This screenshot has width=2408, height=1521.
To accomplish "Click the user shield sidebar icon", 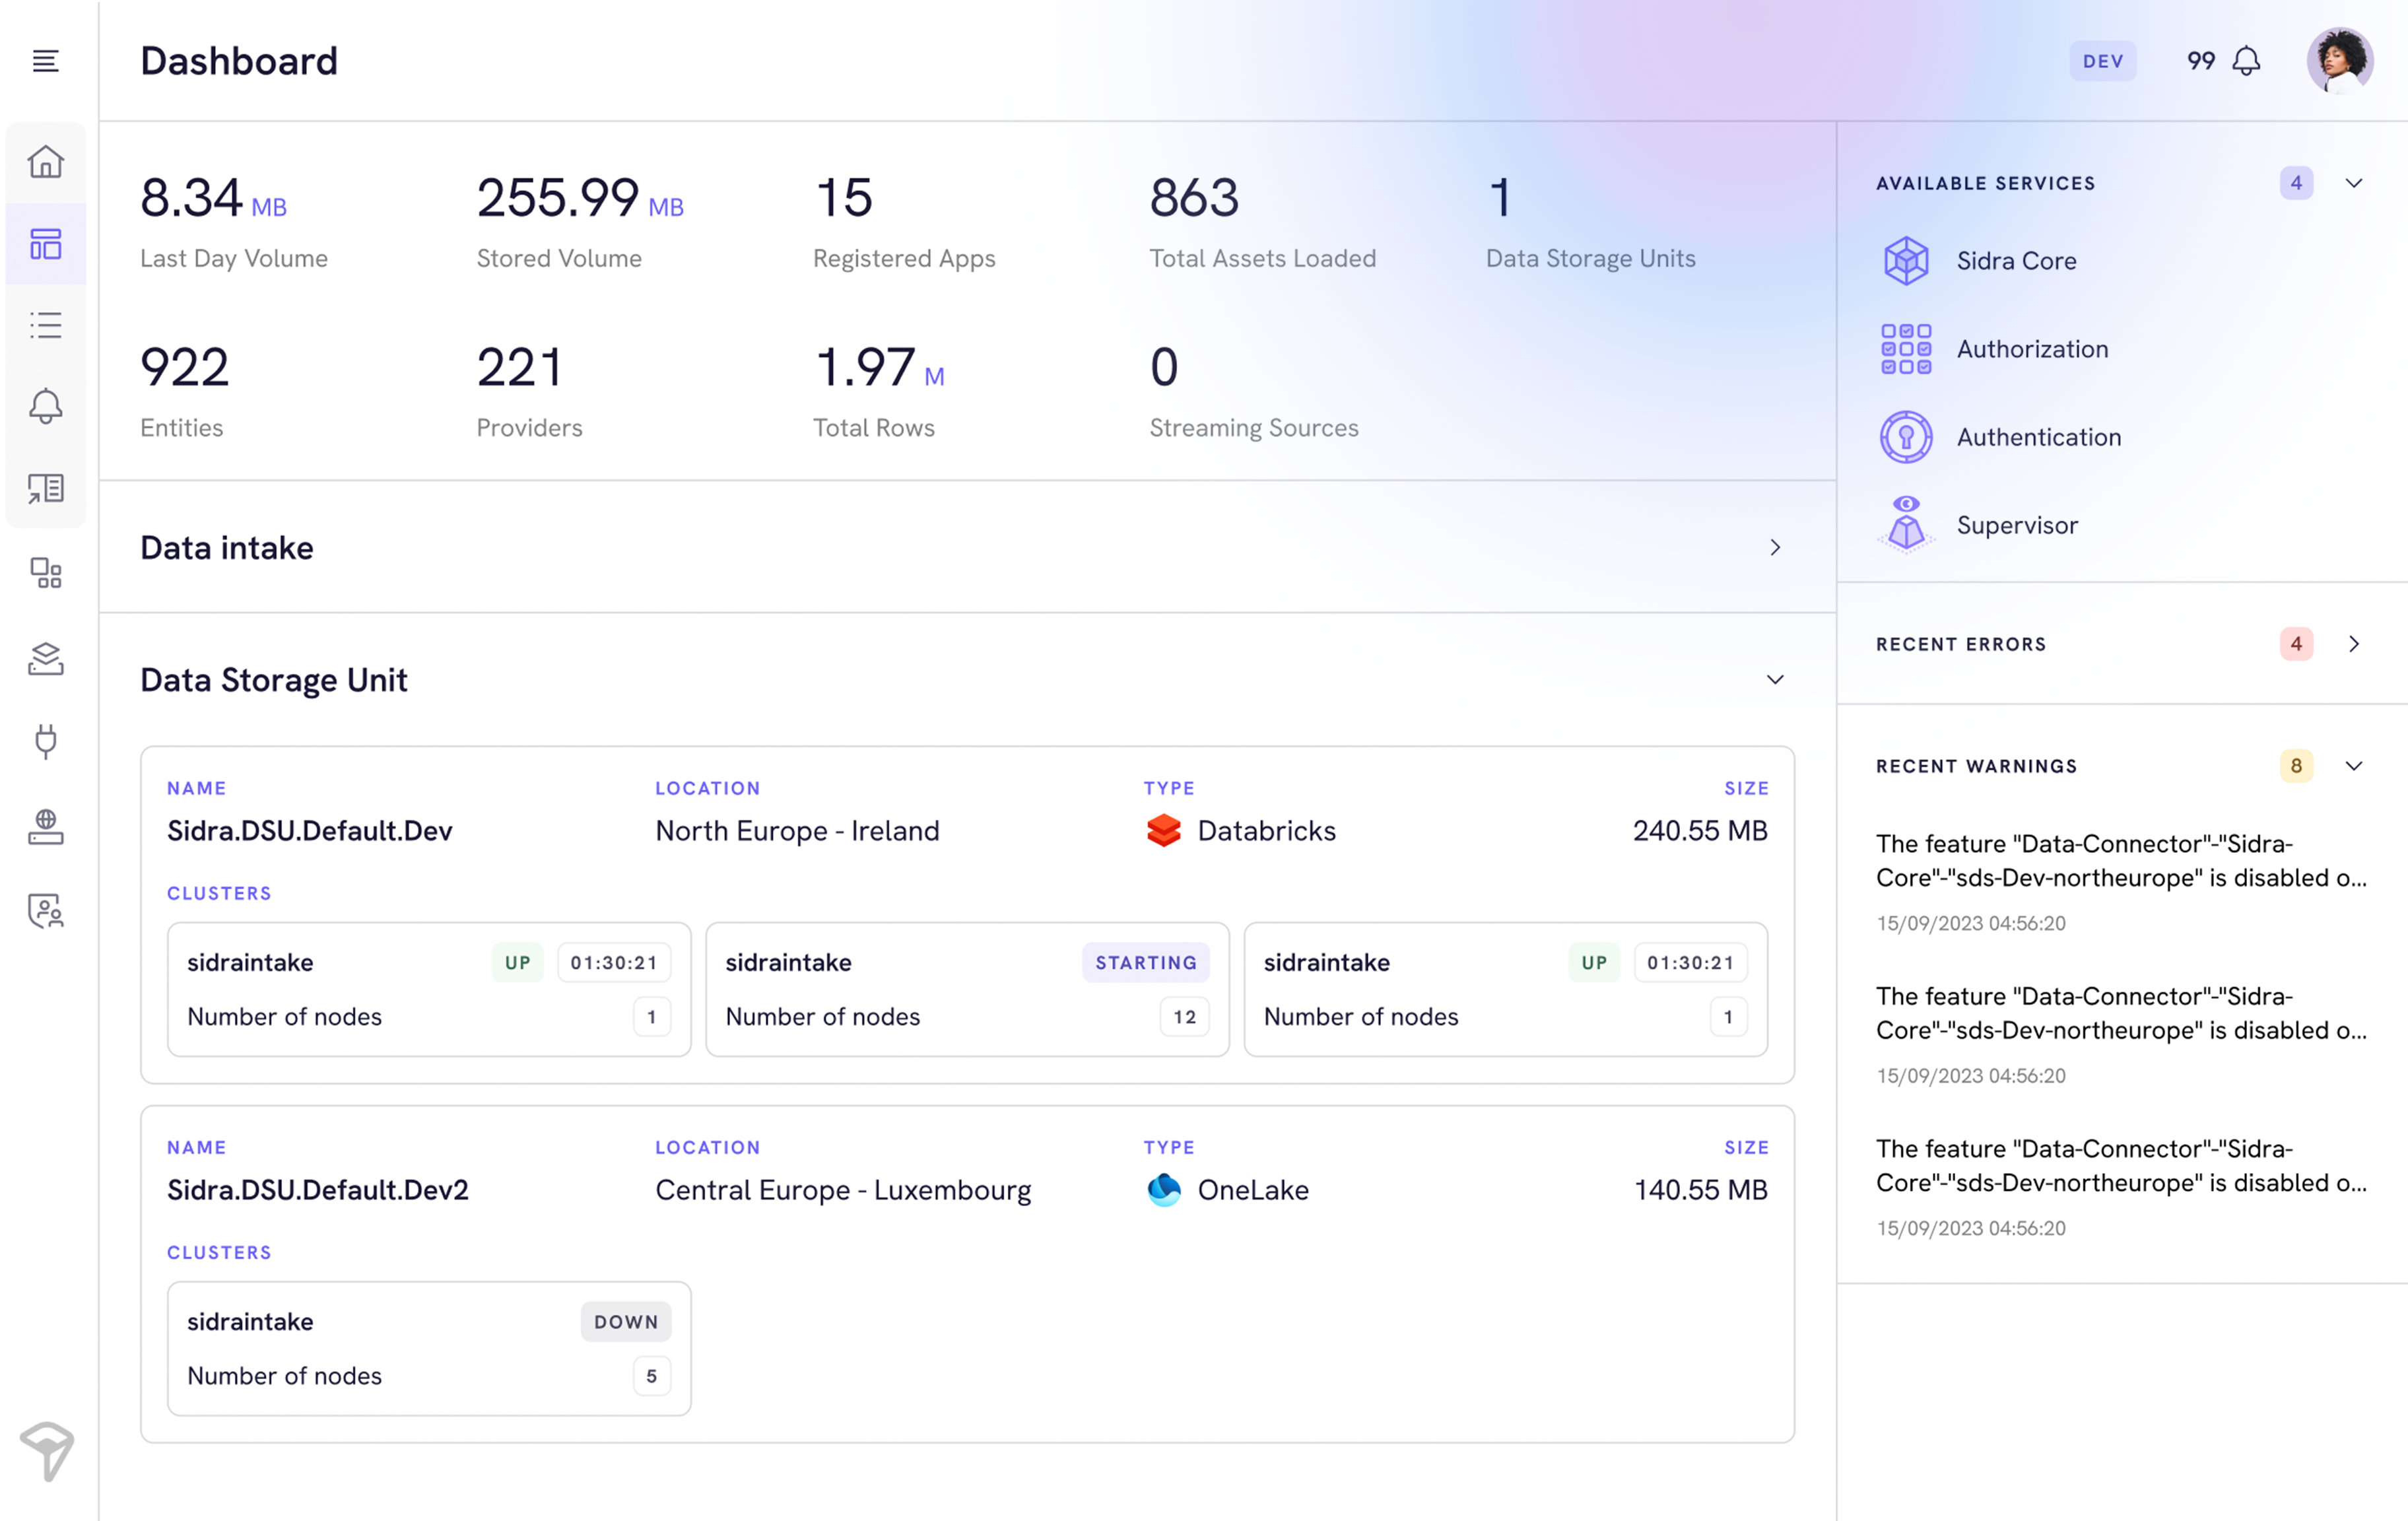I will [x=46, y=911].
